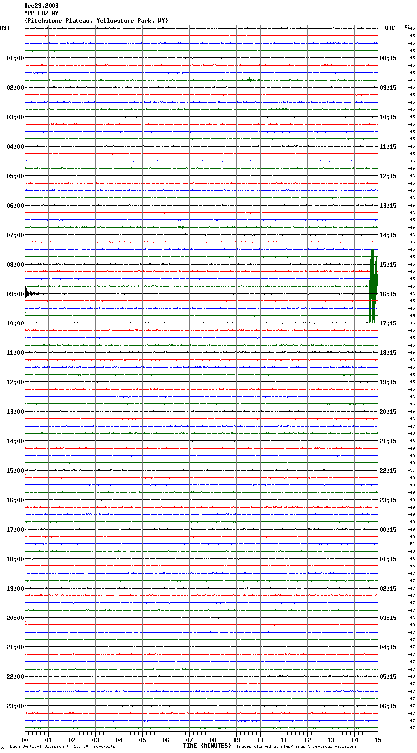The height and width of the screenshot is (753, 417).
Task: Click the small green event near minute 09.5
Action: pos(250,80)
